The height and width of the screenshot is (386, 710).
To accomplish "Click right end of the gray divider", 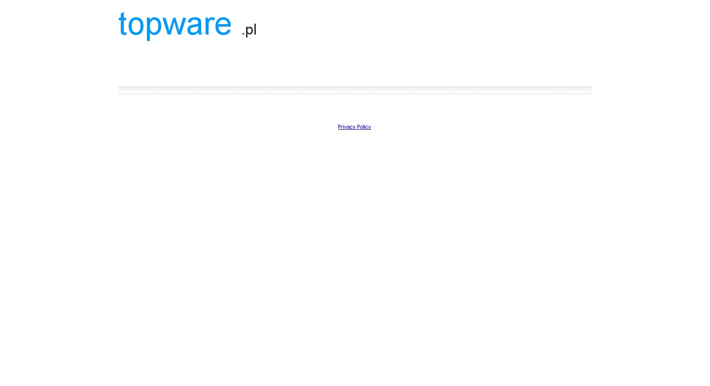I will [589, 88].
